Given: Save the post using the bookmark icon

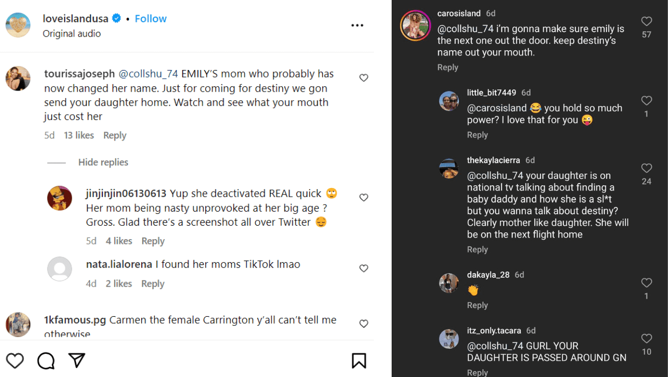Looking at the screenshot, I should click(x=358, y=360).
